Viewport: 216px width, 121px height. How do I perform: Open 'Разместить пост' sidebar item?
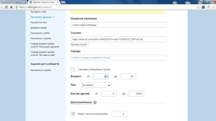click(39, 23)
